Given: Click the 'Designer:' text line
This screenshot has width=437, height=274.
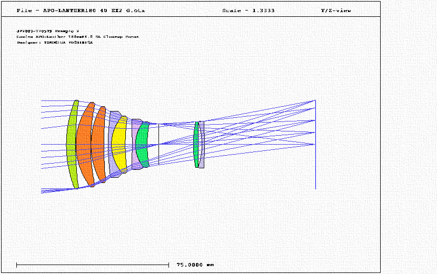Looking at the screenshot, I should point(55,43).
